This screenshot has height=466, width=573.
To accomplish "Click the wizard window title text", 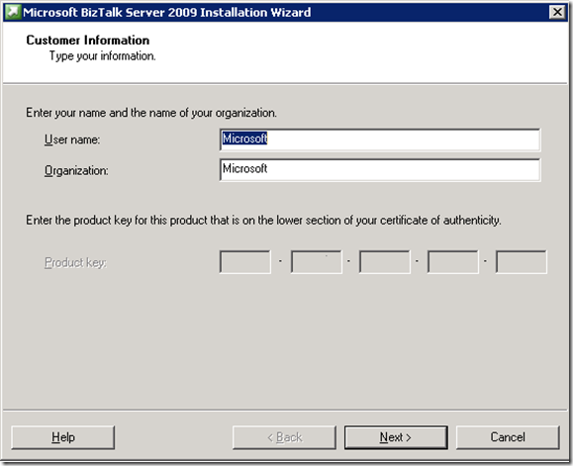I will click(x=166, y=13).
